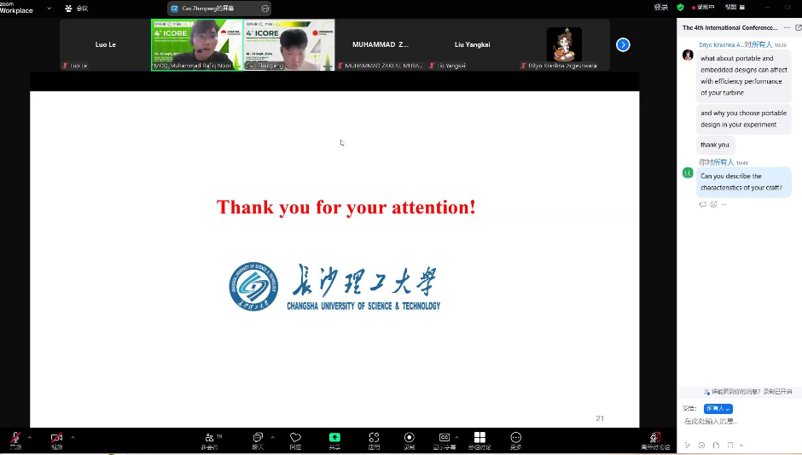Toggle the chat panel icon
The height and width of the screenshot is (455, 802).
(x=258, y=438)
